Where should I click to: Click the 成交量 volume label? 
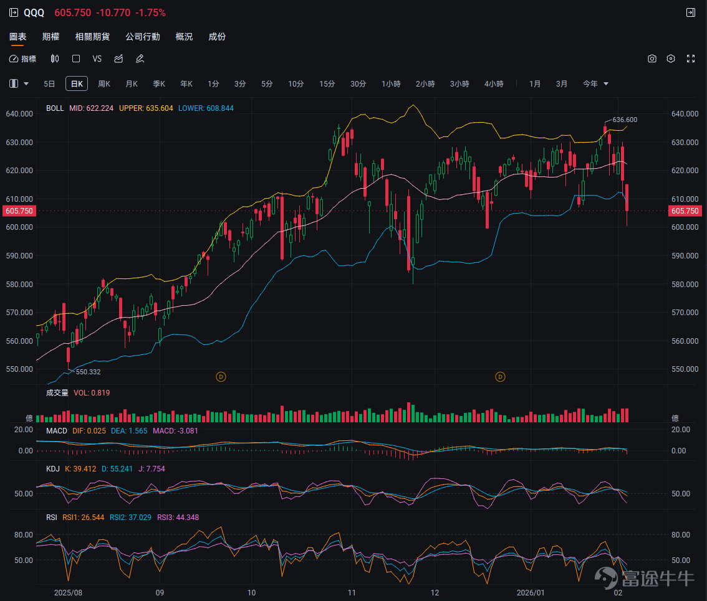pos(57,393)
